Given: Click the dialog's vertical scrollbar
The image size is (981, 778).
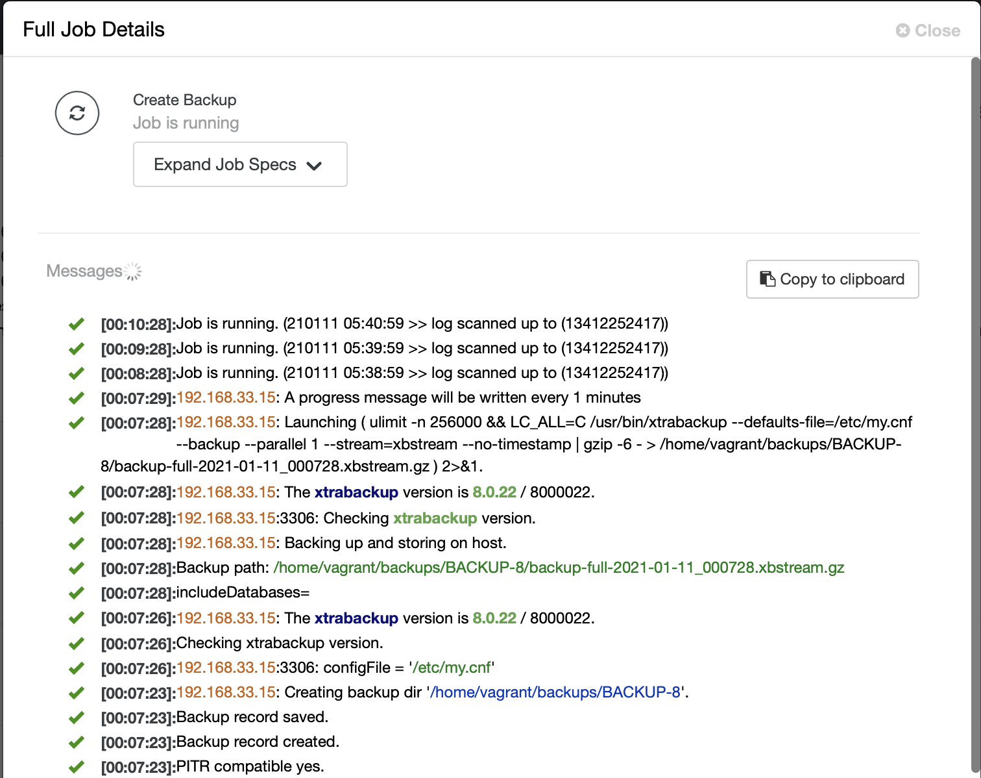Looking at the screenshot, I should point(976,416).
